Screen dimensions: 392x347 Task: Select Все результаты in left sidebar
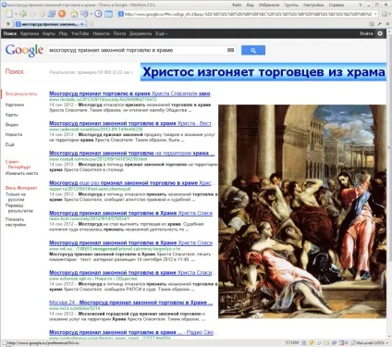(x=21, y=93)
